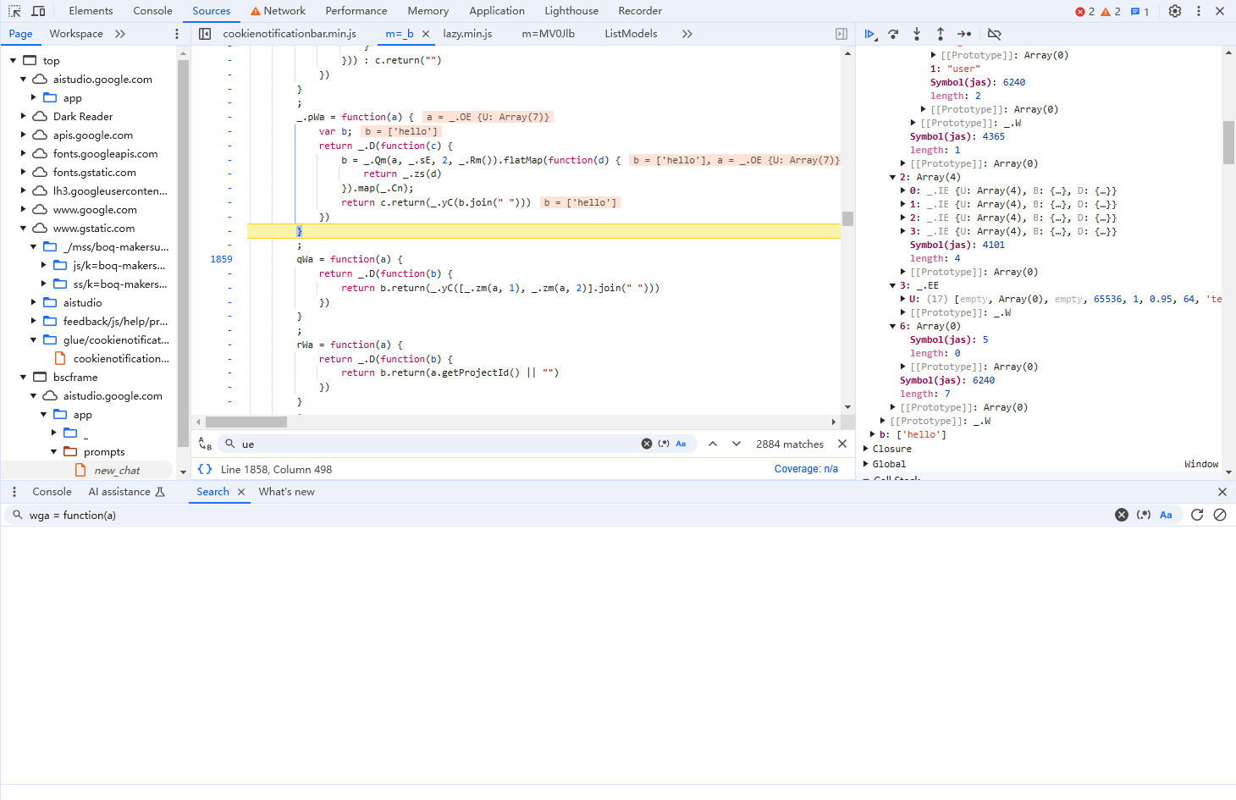This screenshot has width=1236, height=800.
Task: Open the AI assistance drawer tab
Action: click(x=126, y=492)
